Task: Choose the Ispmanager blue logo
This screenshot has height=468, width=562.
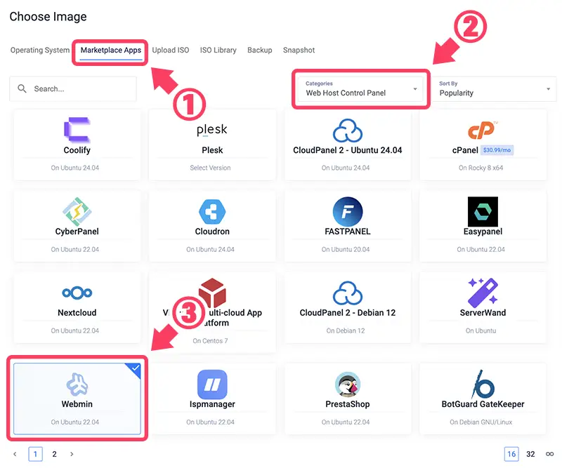Action: click(212, 385)
